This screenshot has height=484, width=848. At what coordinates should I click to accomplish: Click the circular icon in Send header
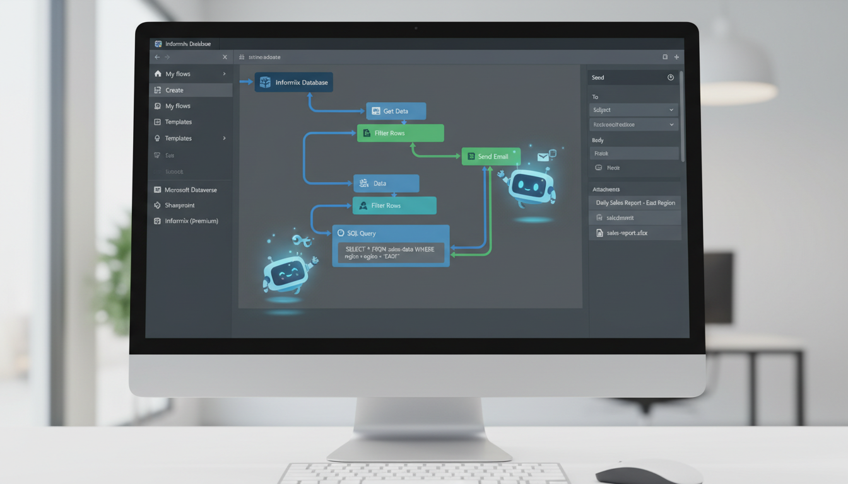(x=670, y=78)
